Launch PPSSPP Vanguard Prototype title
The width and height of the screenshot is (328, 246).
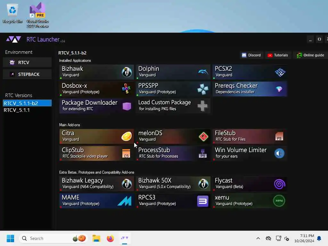click(148, 86)
